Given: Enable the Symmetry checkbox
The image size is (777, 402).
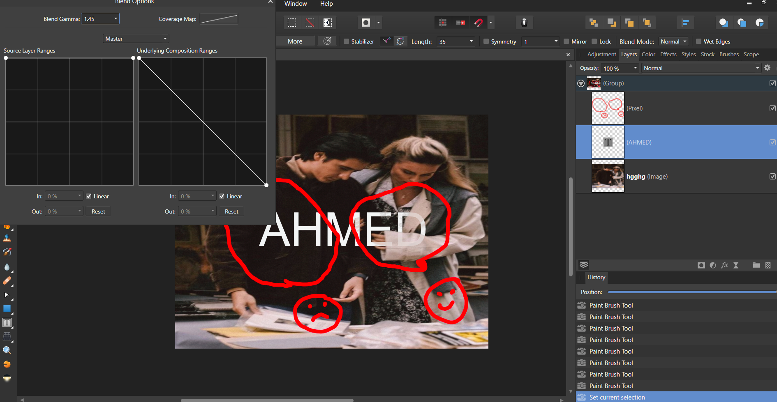Looking at the screenshot, I should tap(486, 41).
